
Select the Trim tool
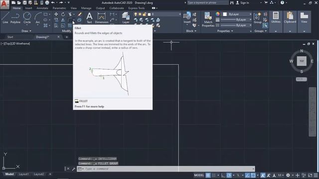(70, 14)
